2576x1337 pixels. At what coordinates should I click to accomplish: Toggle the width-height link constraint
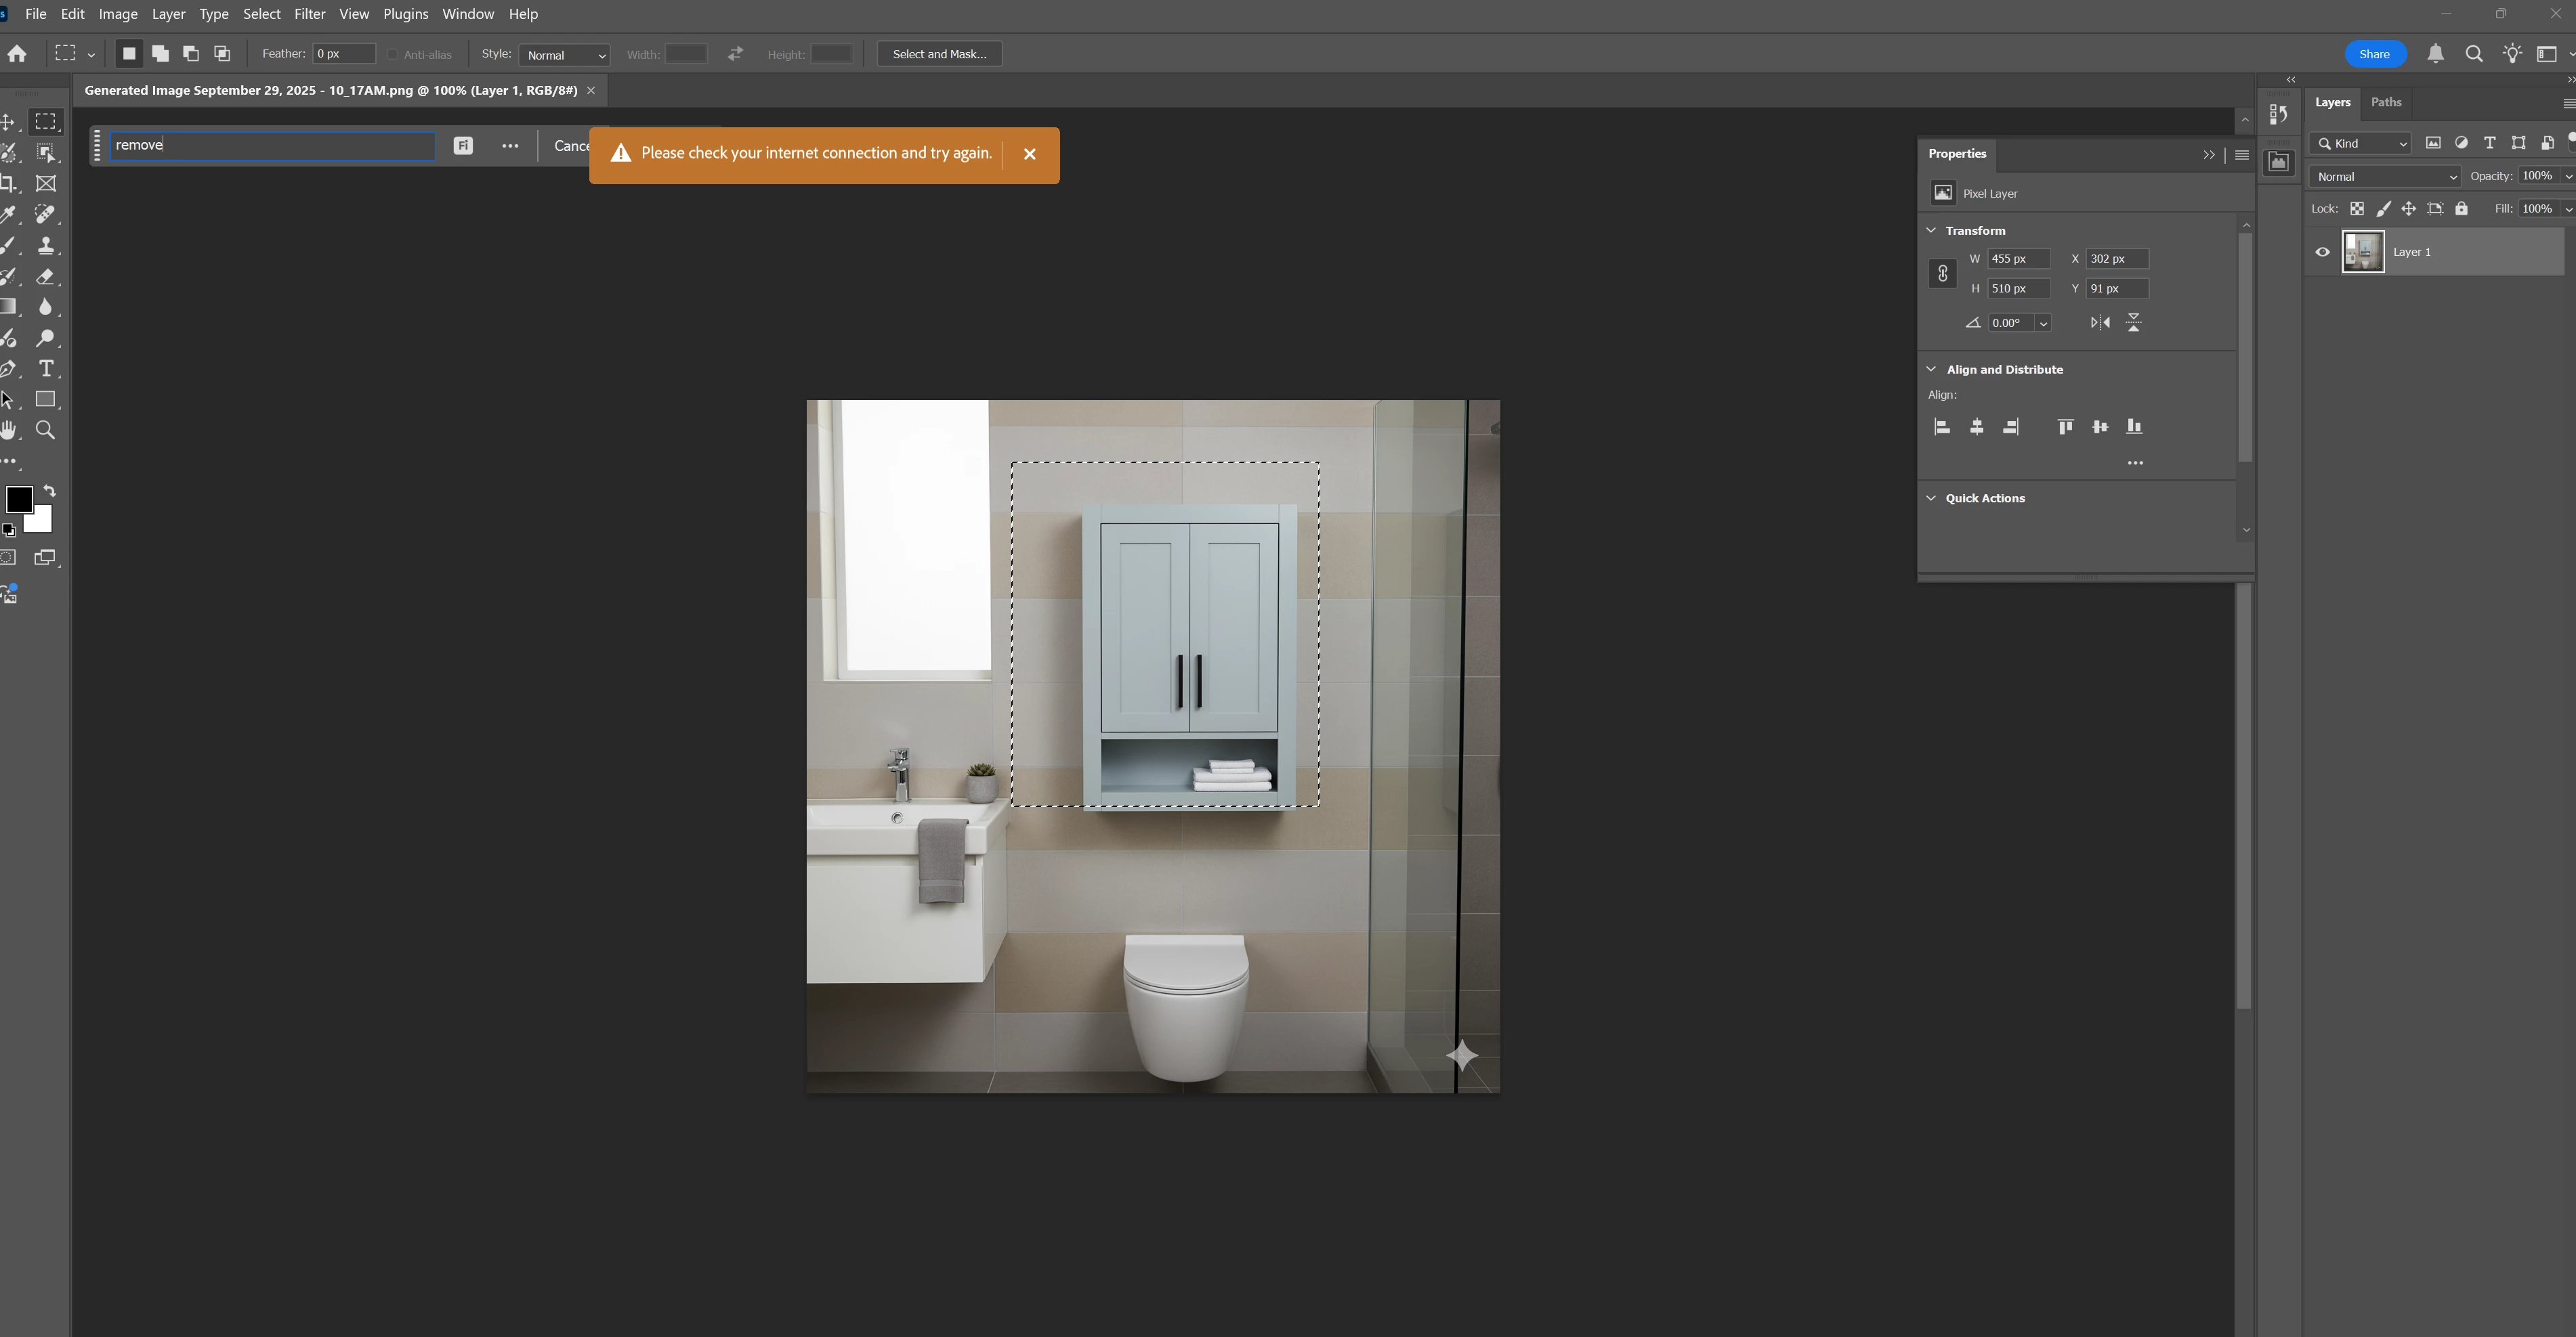tap(1942, 273)
